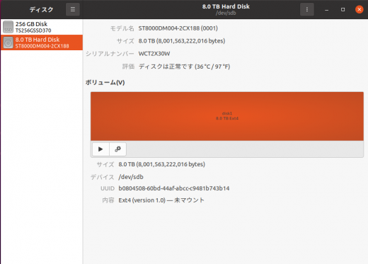The image size is (368, 264).
Task: Select the 256 GB Disk entry
Action: 42,27
